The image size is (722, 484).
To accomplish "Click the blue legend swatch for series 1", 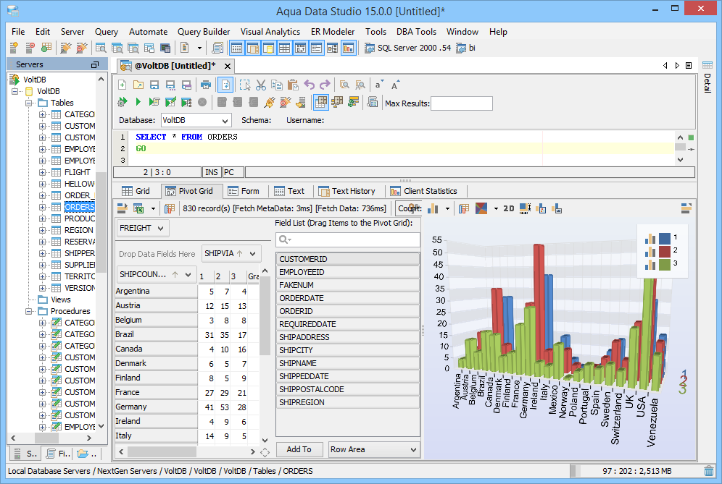I will [665, 238].
